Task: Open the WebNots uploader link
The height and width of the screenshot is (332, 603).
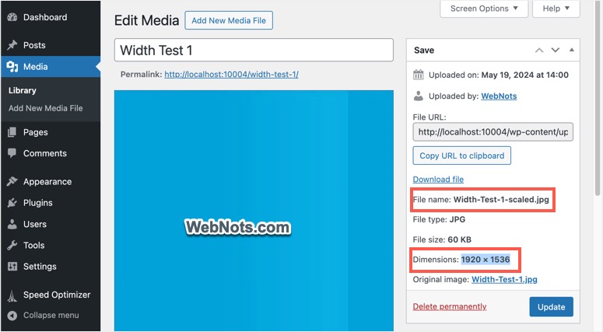Action: pyautogui.click(x=499, y=96)
